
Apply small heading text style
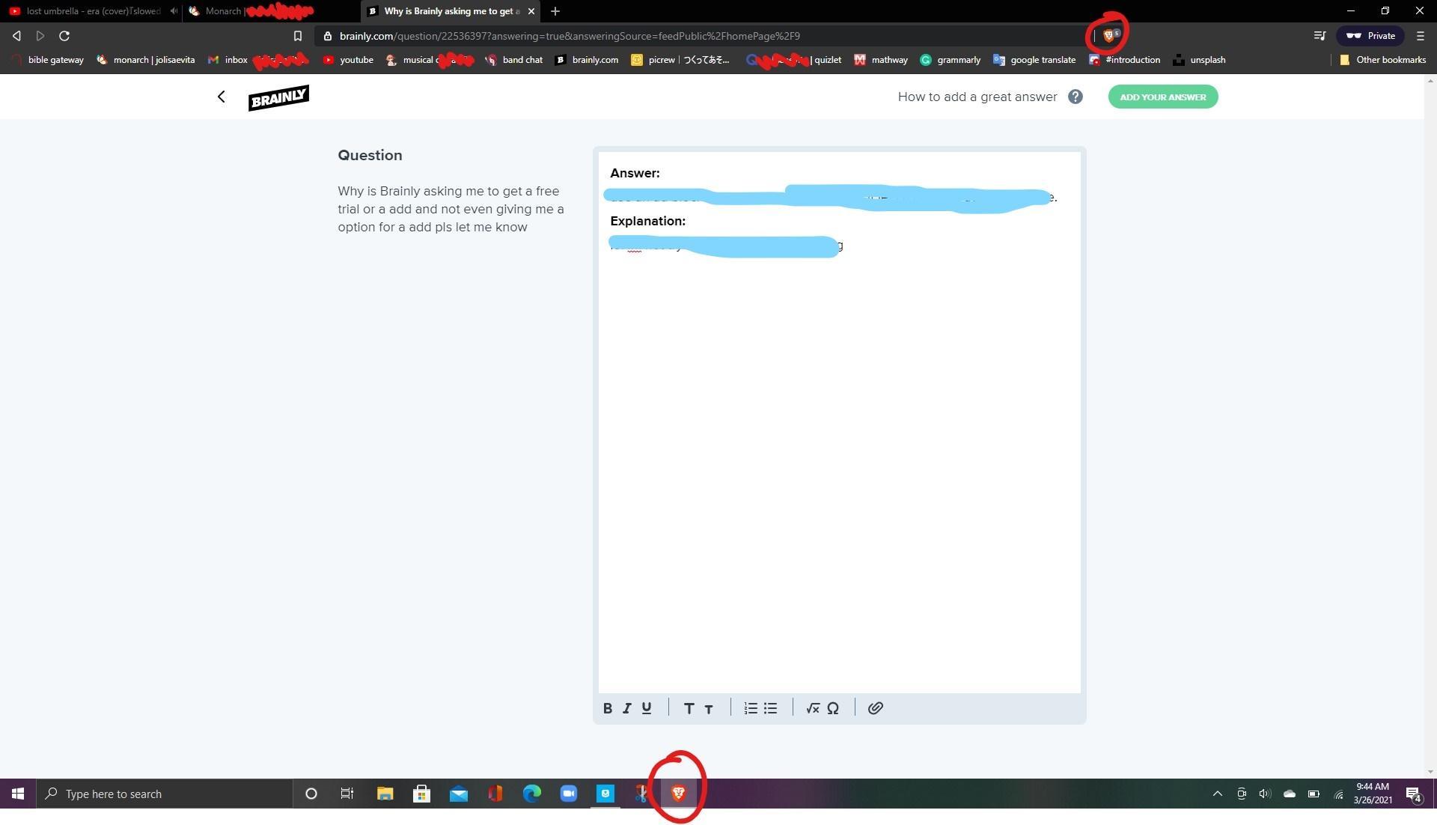tap(709, 709)
